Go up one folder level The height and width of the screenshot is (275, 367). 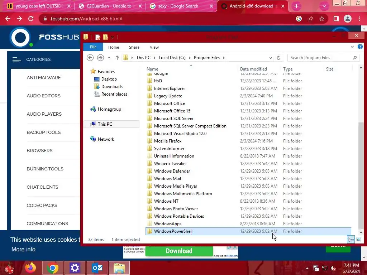(117, 58)
